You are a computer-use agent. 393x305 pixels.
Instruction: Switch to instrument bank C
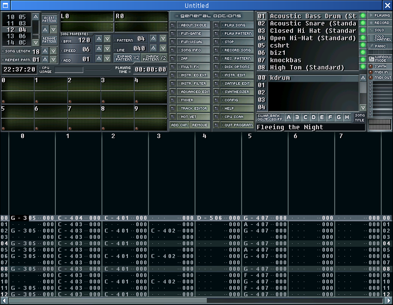[x=305, y=117]
